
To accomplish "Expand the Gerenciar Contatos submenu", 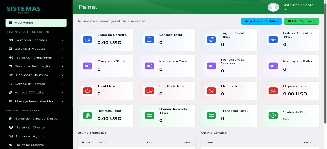I will (36, 40).
